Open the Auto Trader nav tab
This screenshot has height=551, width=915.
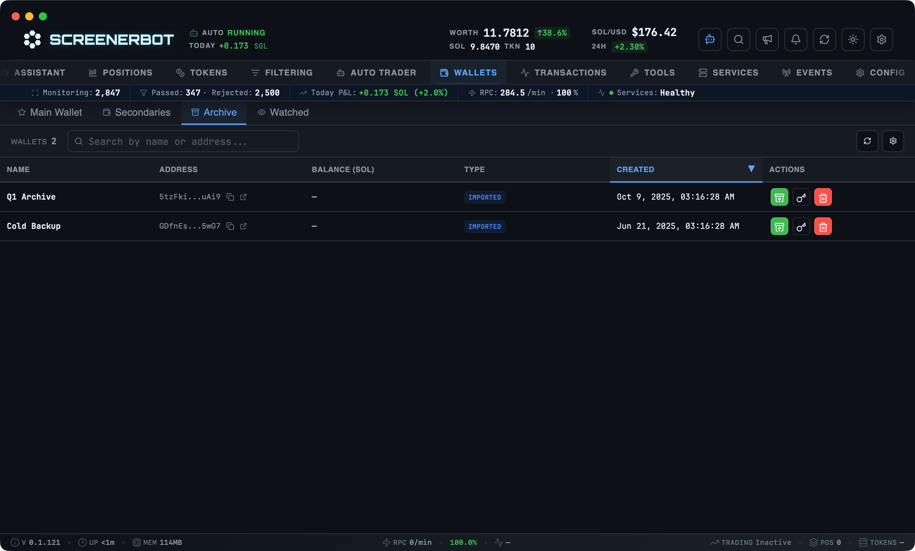tap(376, 73)
